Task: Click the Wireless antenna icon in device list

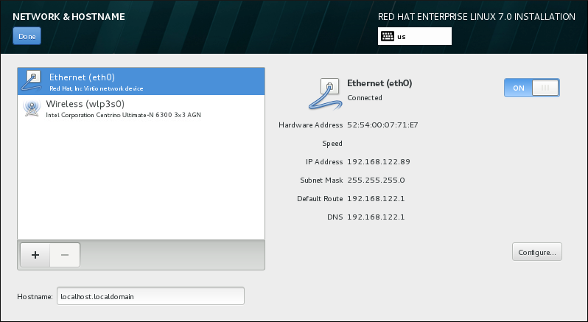Action: tap(32, 108)
